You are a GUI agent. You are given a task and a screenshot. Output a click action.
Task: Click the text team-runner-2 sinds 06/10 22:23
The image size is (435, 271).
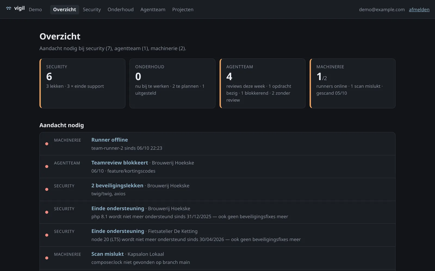coord(127,148)
